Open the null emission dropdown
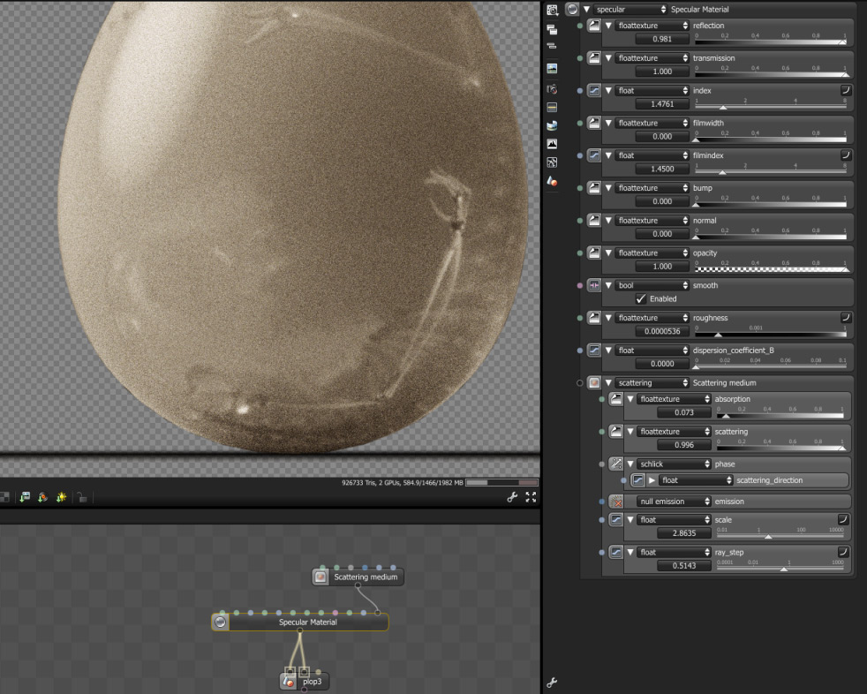This screenshot has width=867, height=694. pos(674,502)
